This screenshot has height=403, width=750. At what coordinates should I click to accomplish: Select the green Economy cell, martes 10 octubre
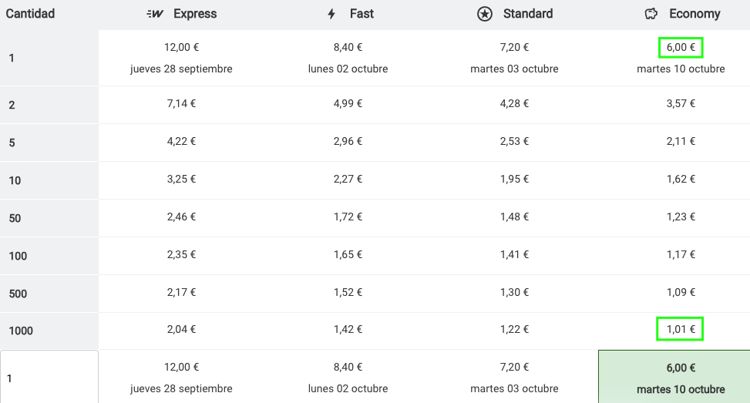(674, 377)
